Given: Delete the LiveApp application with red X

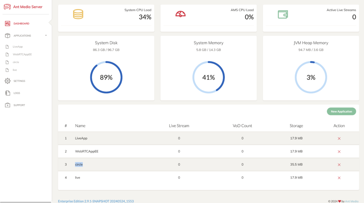Looking at the screenshot, I should pos(339,138).
